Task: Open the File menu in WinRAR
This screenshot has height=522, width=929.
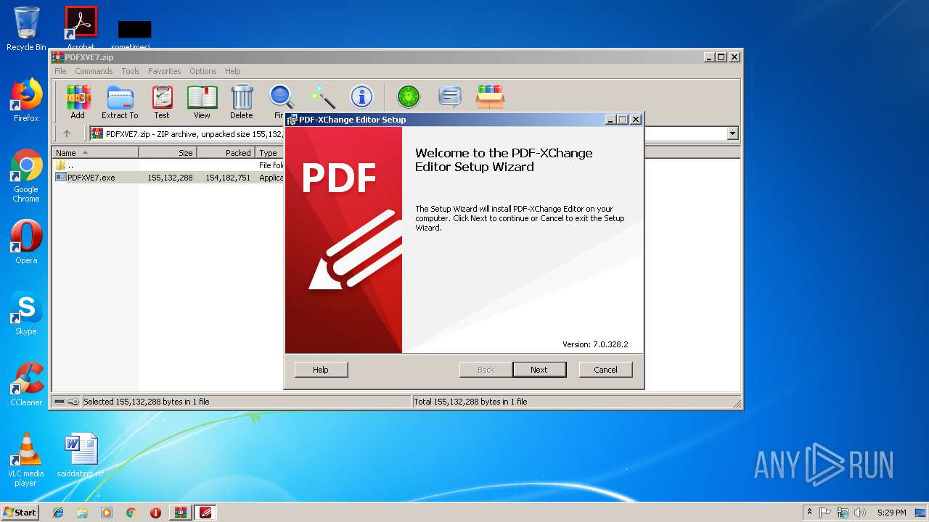Action: 60,71
